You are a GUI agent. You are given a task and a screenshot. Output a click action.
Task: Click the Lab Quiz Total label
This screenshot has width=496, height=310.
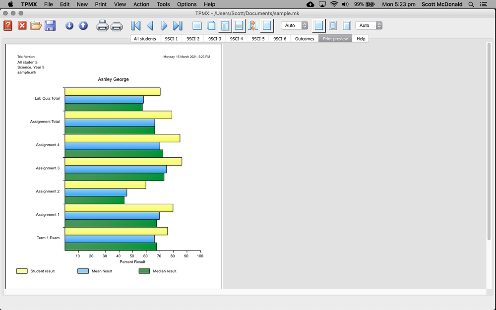(47, 98)
